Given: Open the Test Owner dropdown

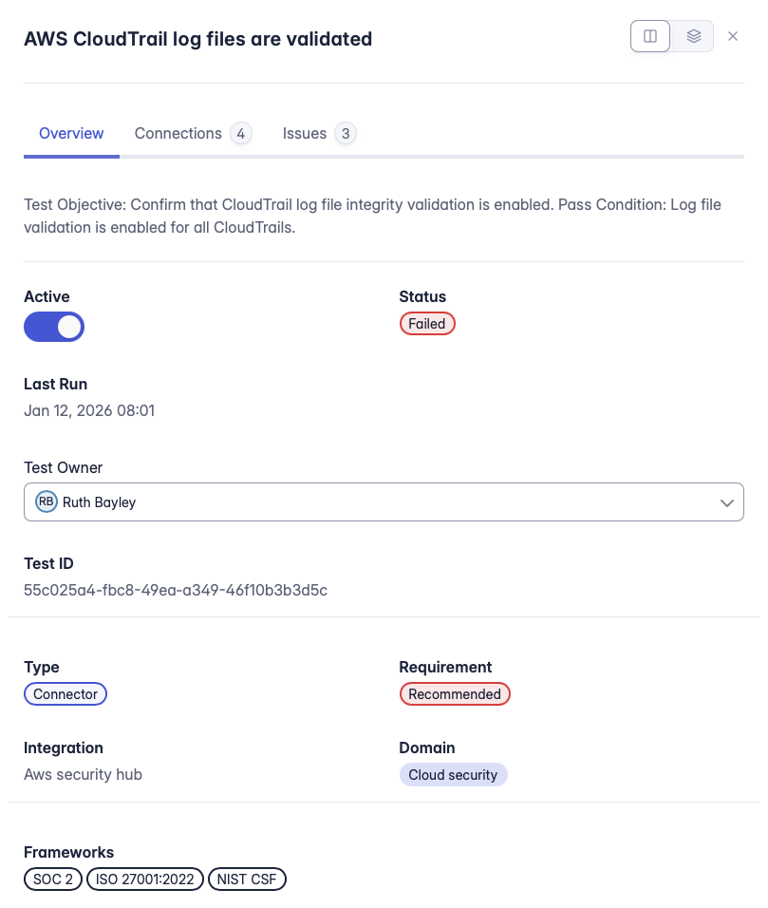Looking at the screenshot, I should (383, 502).
